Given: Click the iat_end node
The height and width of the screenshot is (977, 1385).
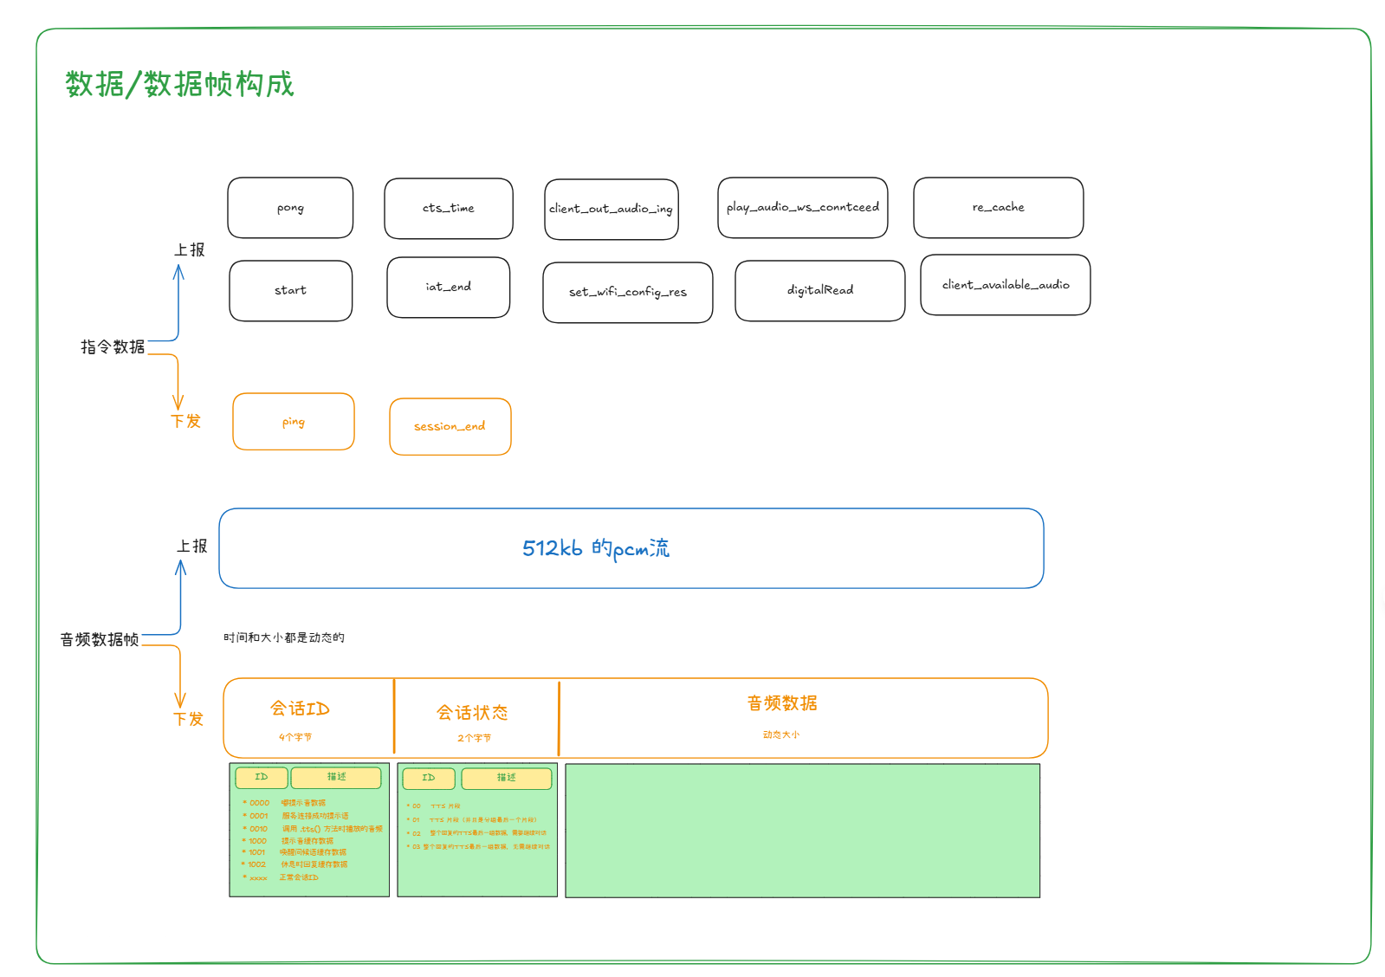Looking at the screenshot, I should tap(449, 288).
